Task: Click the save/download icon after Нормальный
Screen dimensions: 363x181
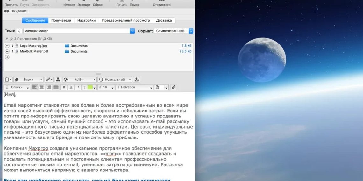Action: [x=137, y=79]
